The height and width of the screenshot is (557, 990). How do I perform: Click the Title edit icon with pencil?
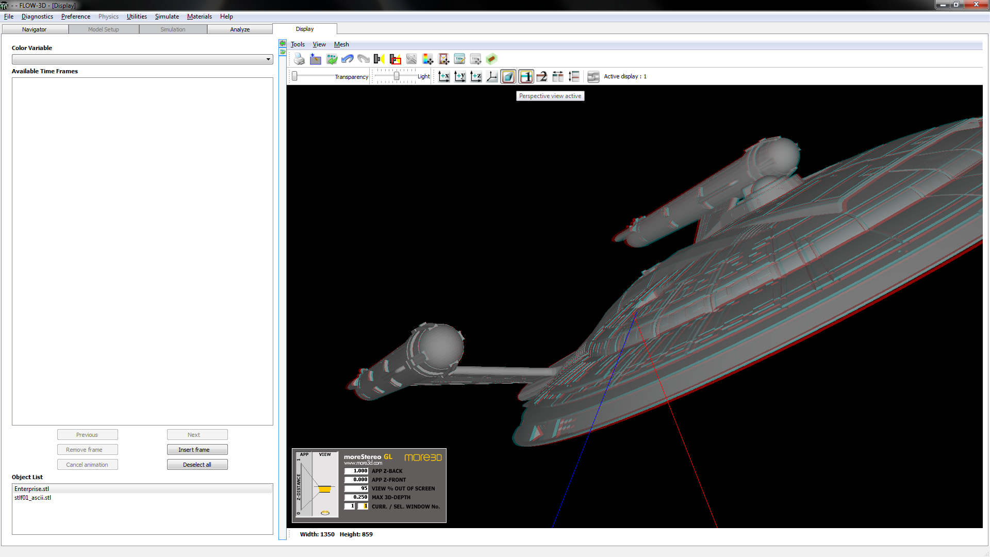[x=459, y=59]
